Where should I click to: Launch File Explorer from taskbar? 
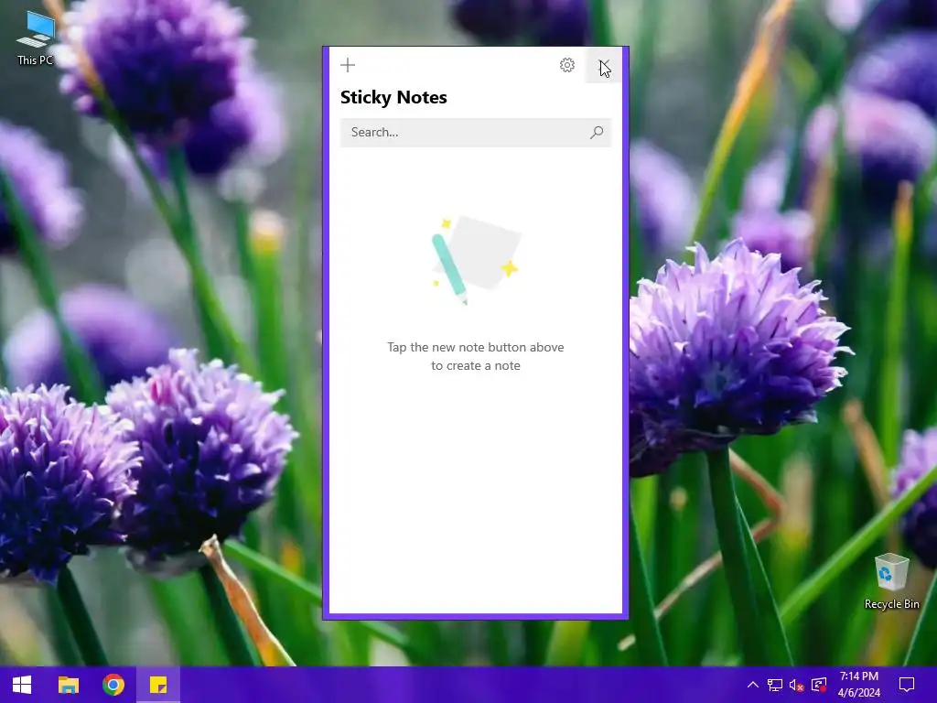tap(68, 685)
